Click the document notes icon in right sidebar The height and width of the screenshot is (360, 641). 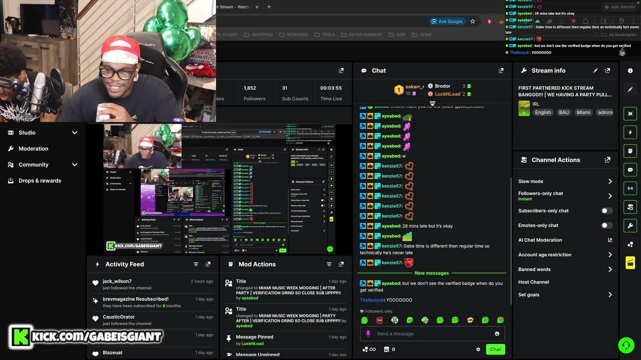630,151
